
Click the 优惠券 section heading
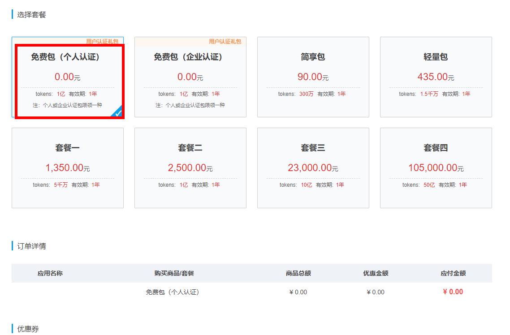coord(28,329)
